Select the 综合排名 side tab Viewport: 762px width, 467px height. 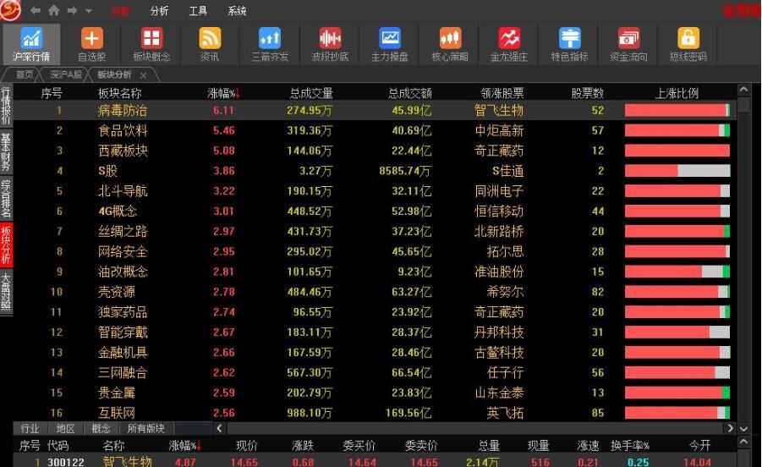click(x=6, y=198)
